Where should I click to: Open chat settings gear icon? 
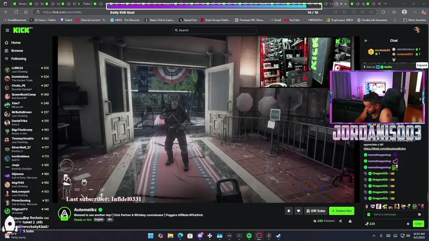click(x=408, y=224)
